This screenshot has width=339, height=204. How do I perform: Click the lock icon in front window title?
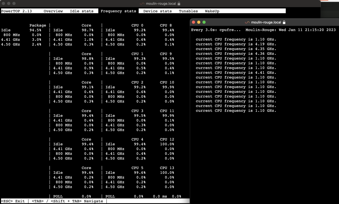[x=284, y=22]
